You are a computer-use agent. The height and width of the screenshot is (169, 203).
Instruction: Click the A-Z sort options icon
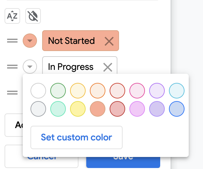pyautogui.click(x=12, y=16)
